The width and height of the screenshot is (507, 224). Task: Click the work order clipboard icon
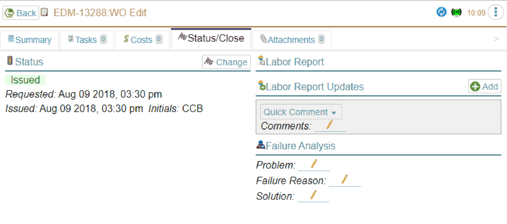pos(45,12)
